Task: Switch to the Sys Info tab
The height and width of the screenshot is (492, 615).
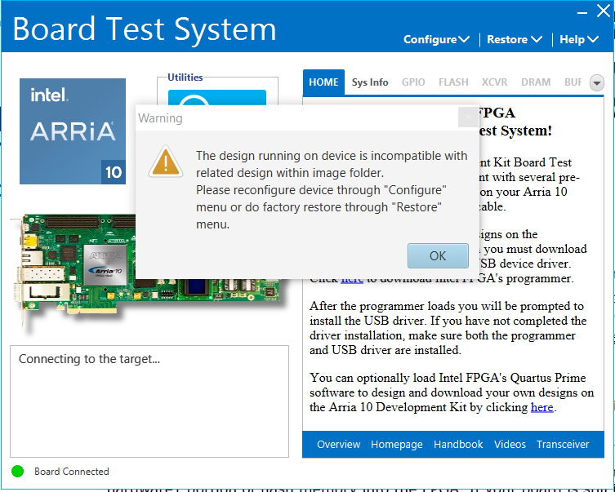Action: coord(370,82)
